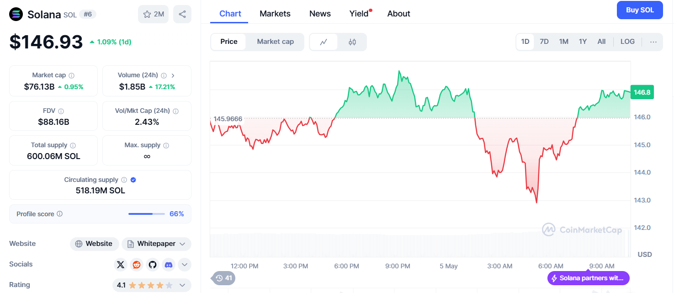Set chart range to All

602,42
